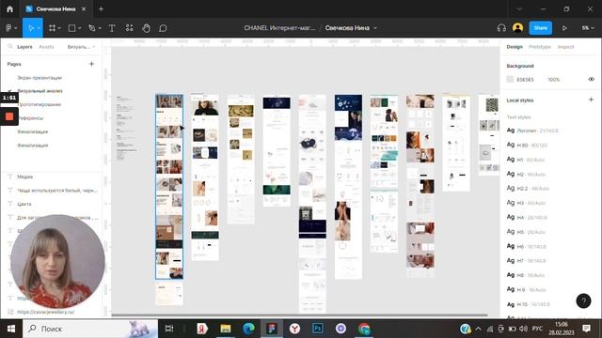The height and width of the screenshot is (338, 602).
Task: Select the Hand tool
Action: tap(146, 28)
